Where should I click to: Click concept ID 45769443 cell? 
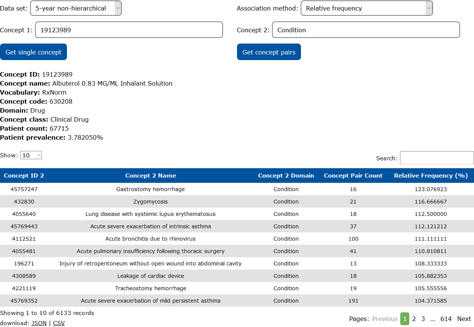click(x=24, y=226)
